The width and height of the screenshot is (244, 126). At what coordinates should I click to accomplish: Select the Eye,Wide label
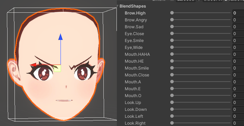click(x=133, y=48)
